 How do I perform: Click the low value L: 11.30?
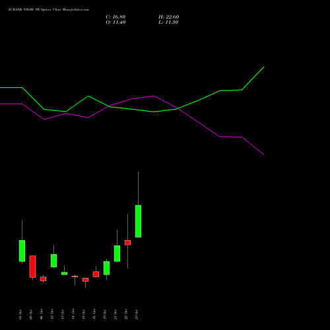168,22
